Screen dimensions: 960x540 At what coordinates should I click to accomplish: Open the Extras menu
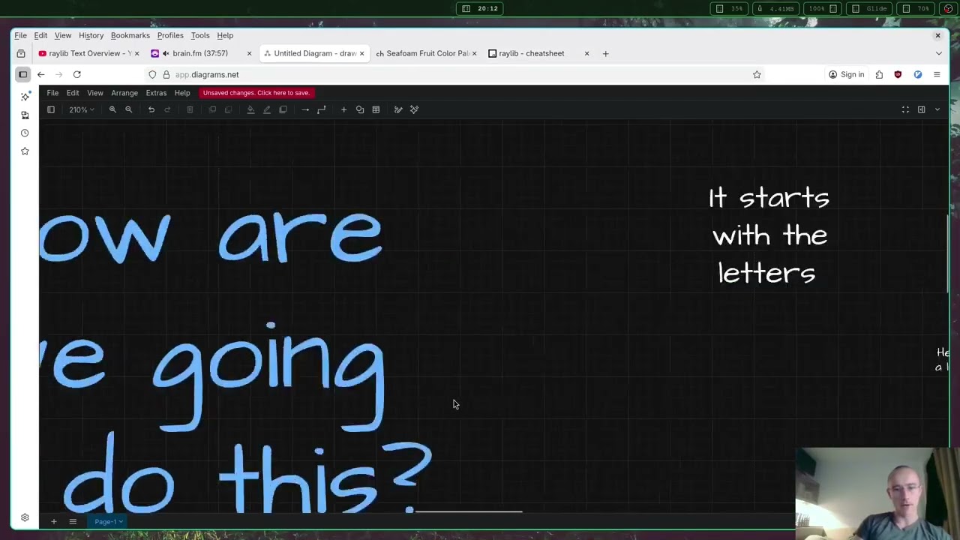tap(156, 93)
